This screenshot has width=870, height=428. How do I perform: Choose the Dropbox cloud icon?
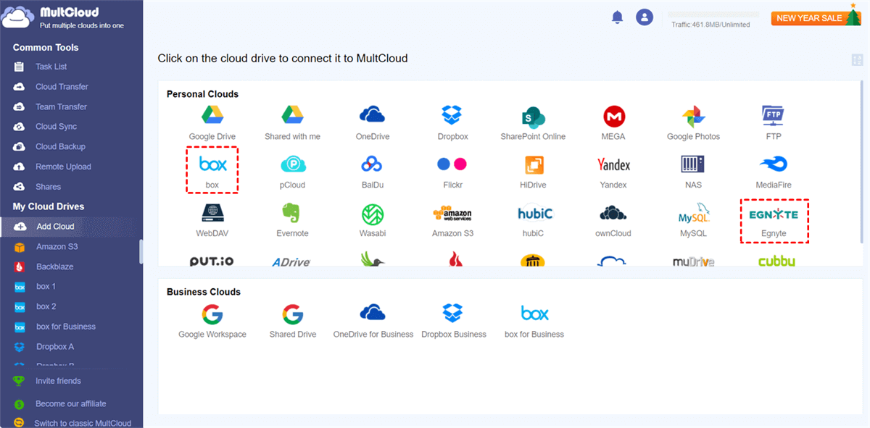pyautogui.click(x=452, y=114)
